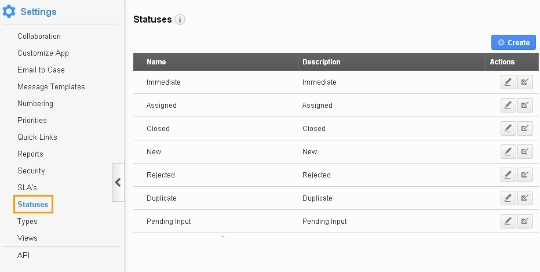Open the API settings link
540x272 pixels.
[x=23, y=255]
